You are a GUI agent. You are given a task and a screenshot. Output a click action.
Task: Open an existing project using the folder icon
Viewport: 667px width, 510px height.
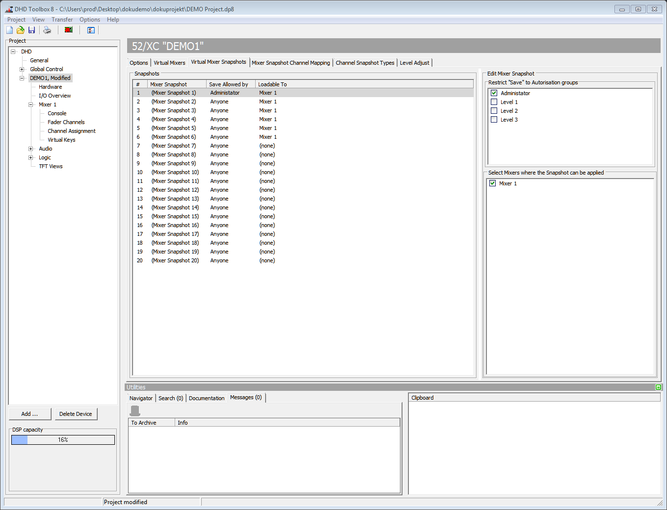[x=20, y=30]
